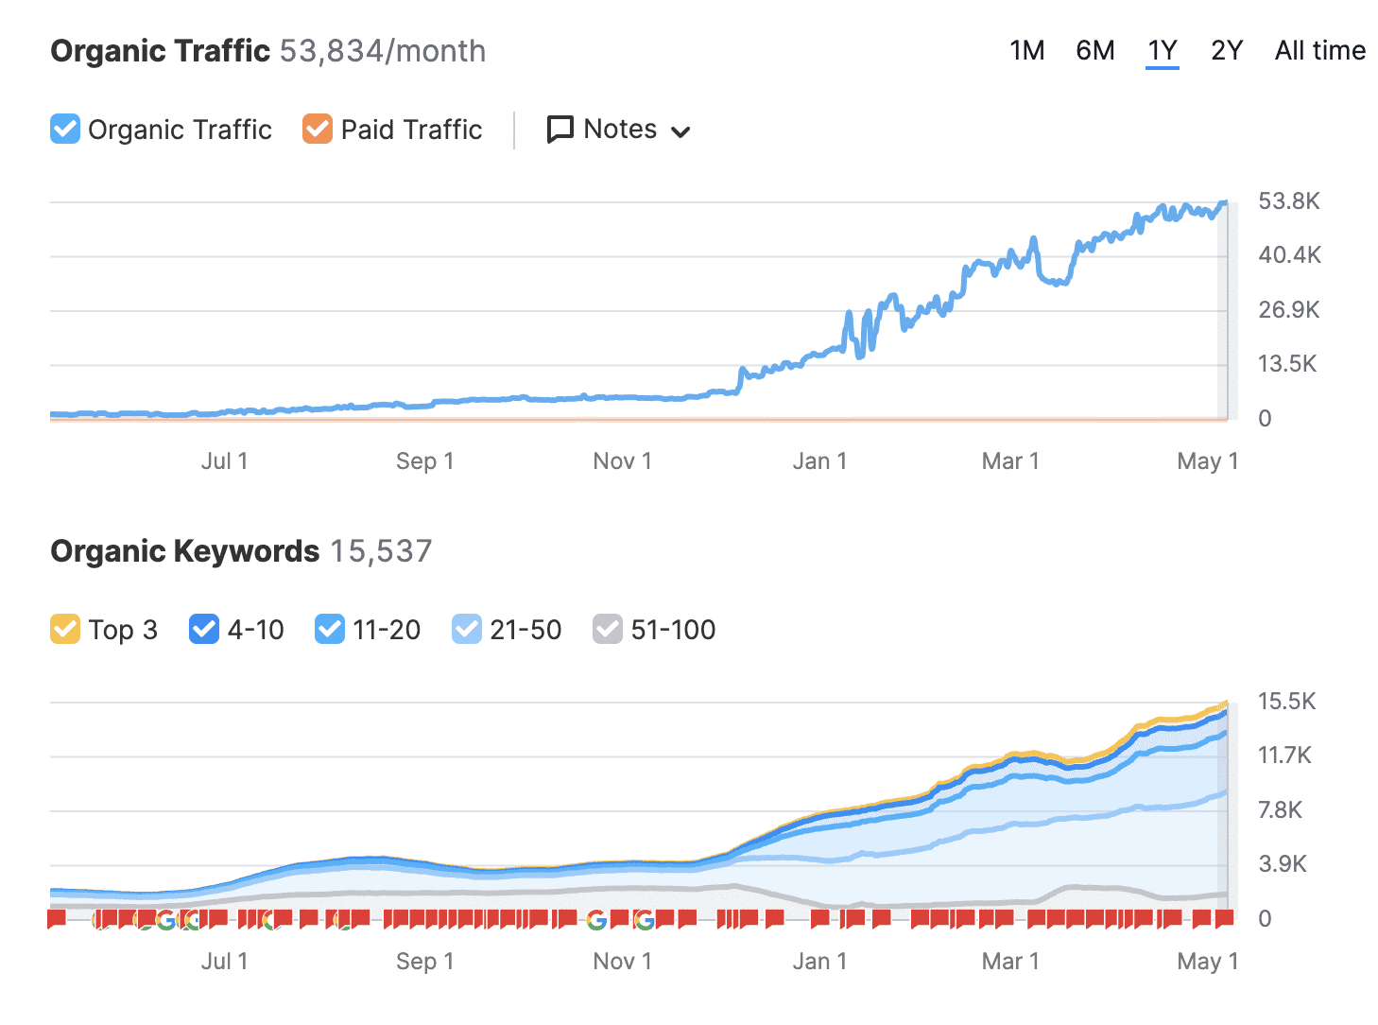Choose the 2Y time range

click(x=1226, y=50)
